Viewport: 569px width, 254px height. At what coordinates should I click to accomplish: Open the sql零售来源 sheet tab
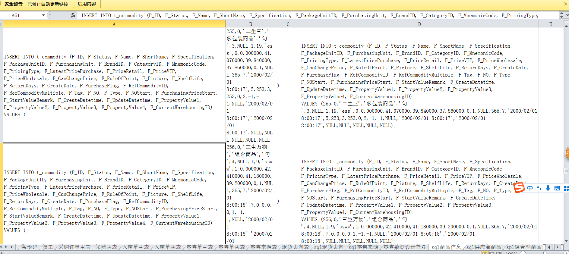click(x=363, y=247)
